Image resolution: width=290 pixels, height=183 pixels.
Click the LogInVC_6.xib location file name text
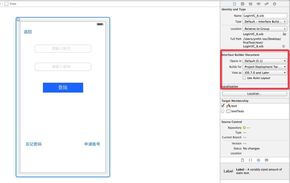(x=253, y=34)
